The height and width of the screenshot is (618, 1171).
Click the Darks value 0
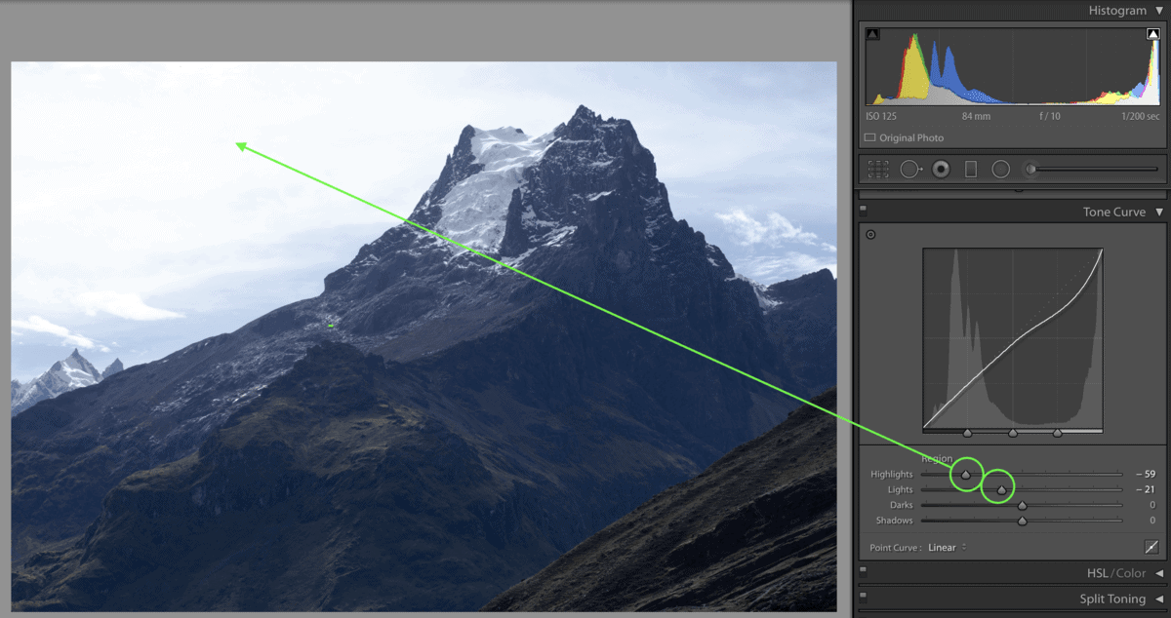click(x=1152, y=506)
